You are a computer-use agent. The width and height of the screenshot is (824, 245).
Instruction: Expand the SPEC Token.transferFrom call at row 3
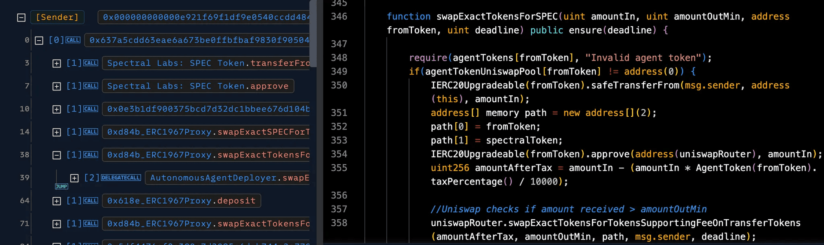[x=57, y=64]
